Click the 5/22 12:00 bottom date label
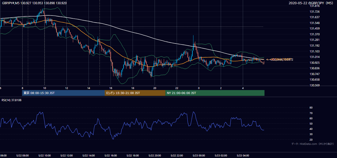 point(67,156)
